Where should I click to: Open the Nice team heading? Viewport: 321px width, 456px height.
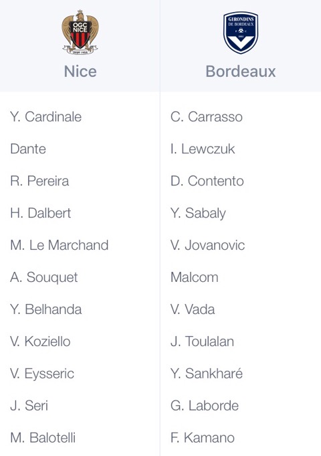(80, 72)
